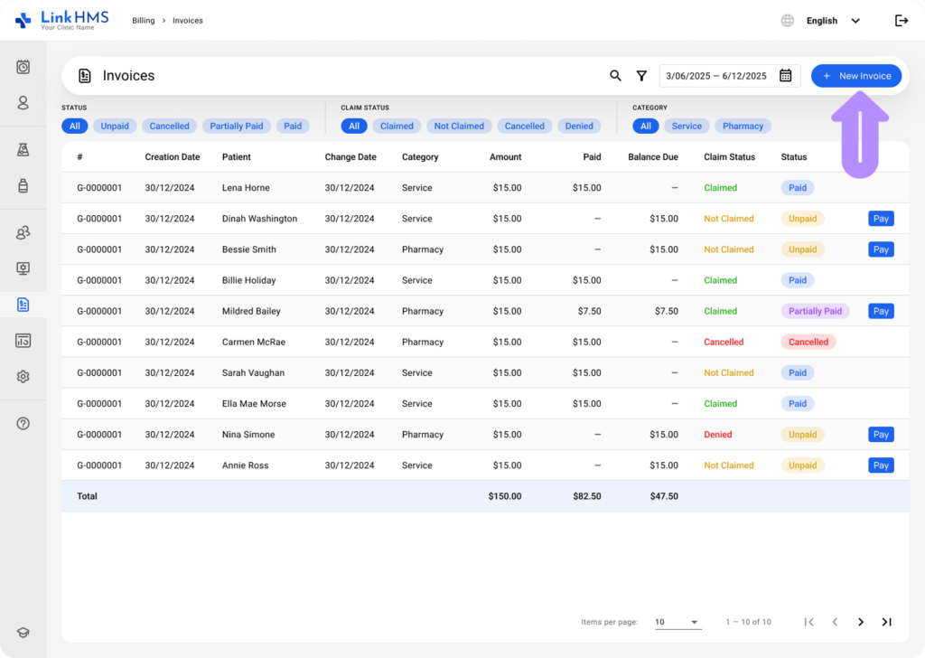Open the billing invoices sidebar icon
The width and height of the screenshot is (925, 658).
(x=23, y=305)
